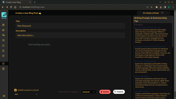
Task: Open the settings gear in sidebar
Action: 3,64
